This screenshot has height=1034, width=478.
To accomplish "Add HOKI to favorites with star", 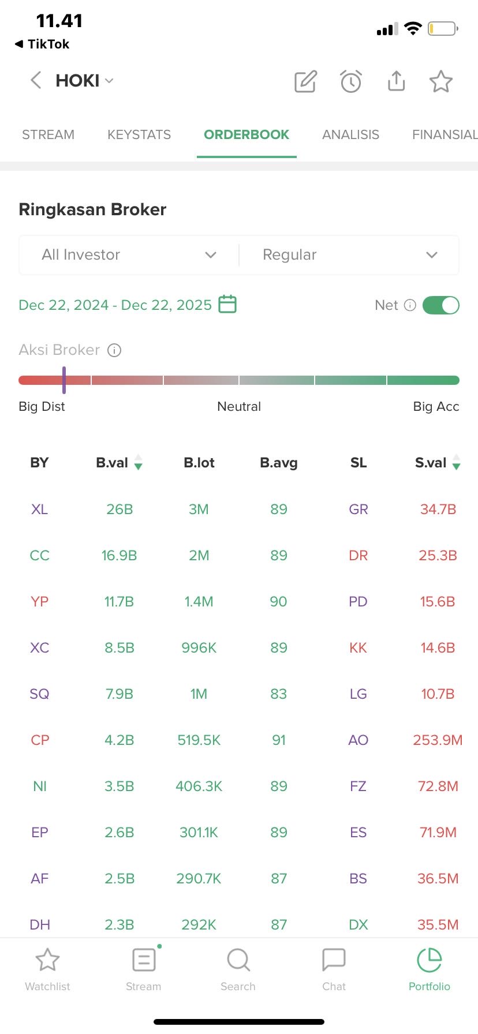I will [441, 81].
